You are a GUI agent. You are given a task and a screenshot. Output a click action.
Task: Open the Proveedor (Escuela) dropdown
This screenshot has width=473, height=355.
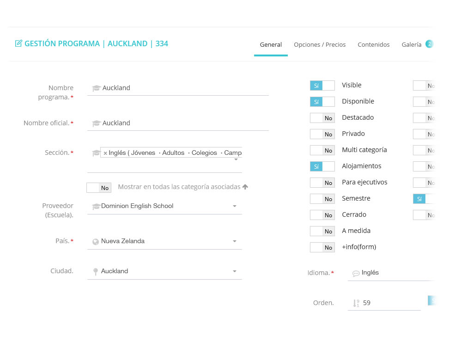pyautogui.click(x=234, y=206)
